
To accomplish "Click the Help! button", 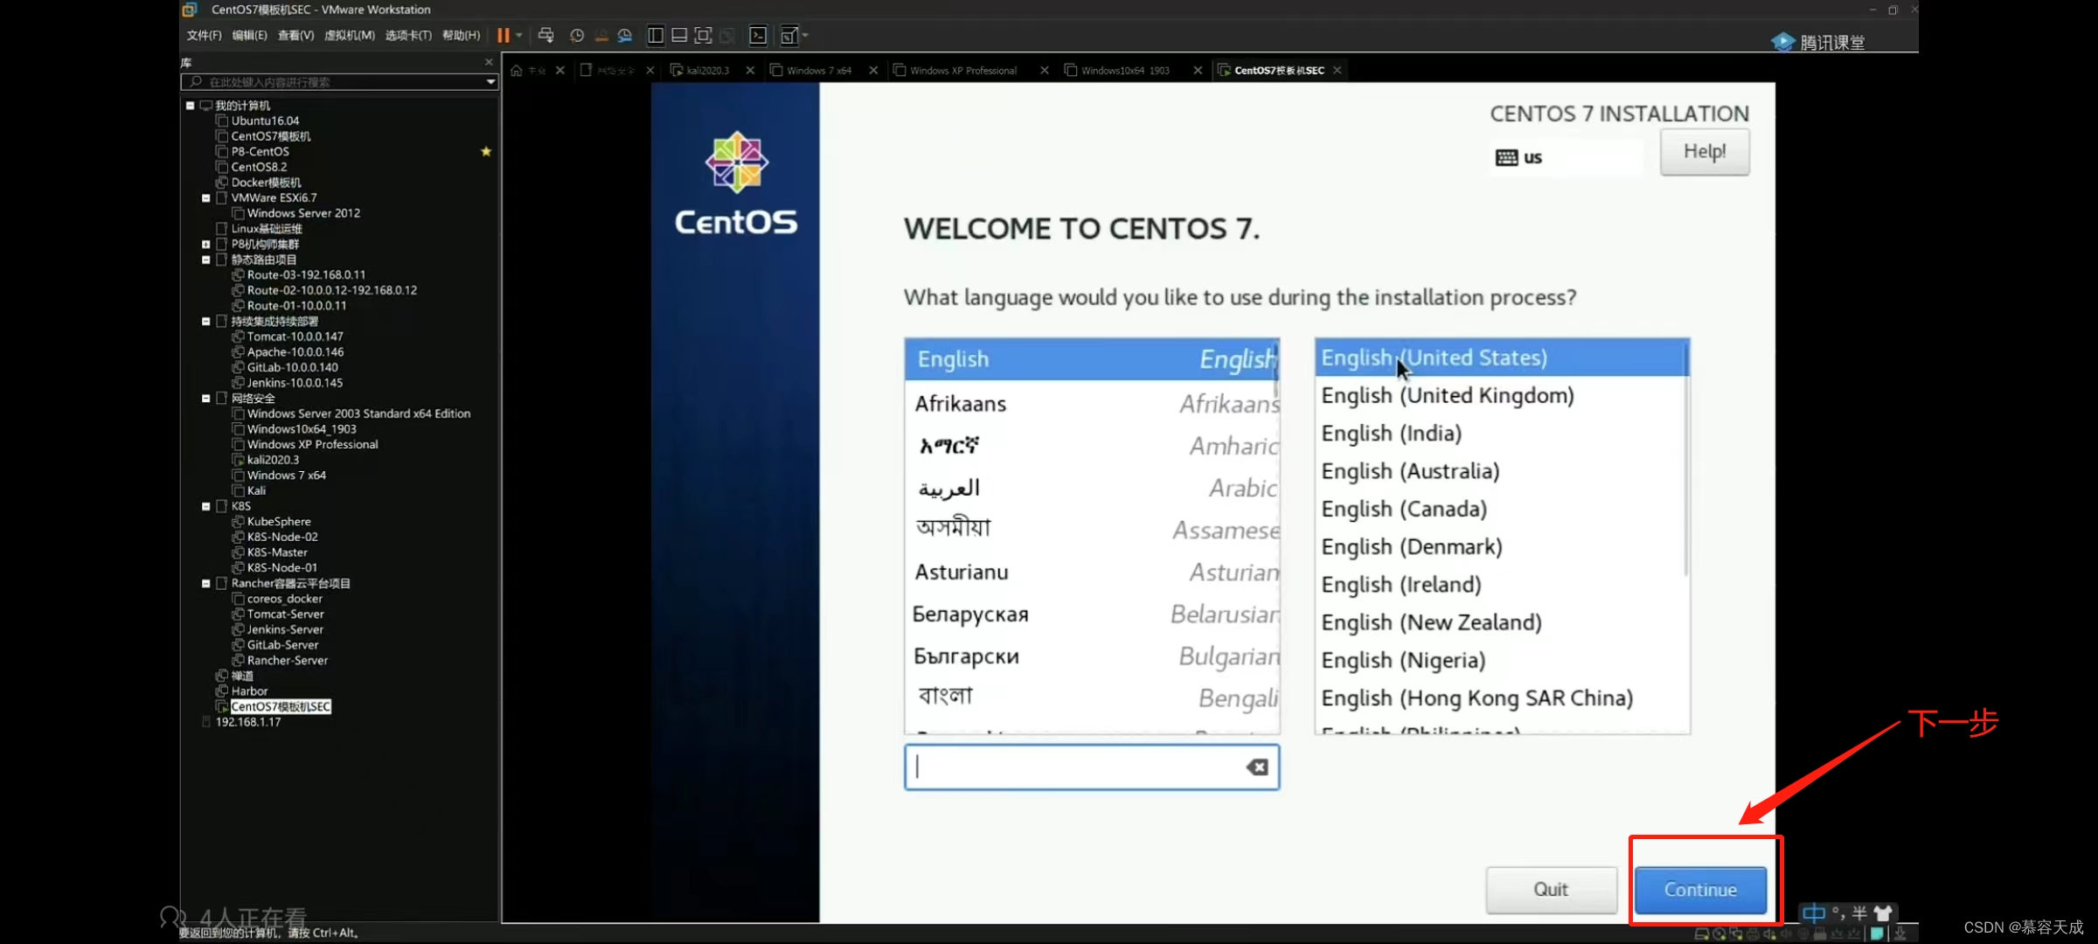I will tap(1704, 151).
